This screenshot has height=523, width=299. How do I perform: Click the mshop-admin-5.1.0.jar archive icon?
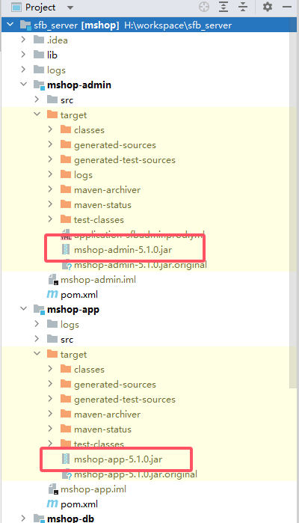click(66, 249)
